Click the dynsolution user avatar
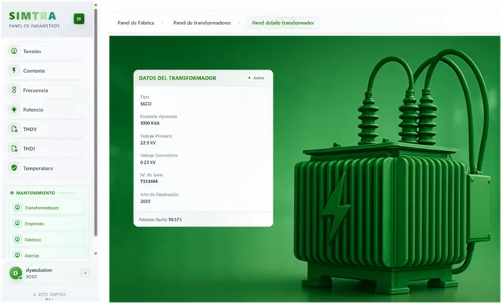Image resolution: width=501 pixels, height=303 pixels. point(15,273)
